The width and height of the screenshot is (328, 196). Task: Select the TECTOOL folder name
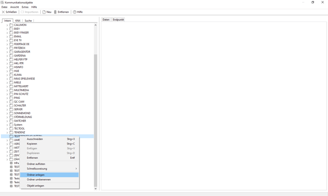coord(19,128)
